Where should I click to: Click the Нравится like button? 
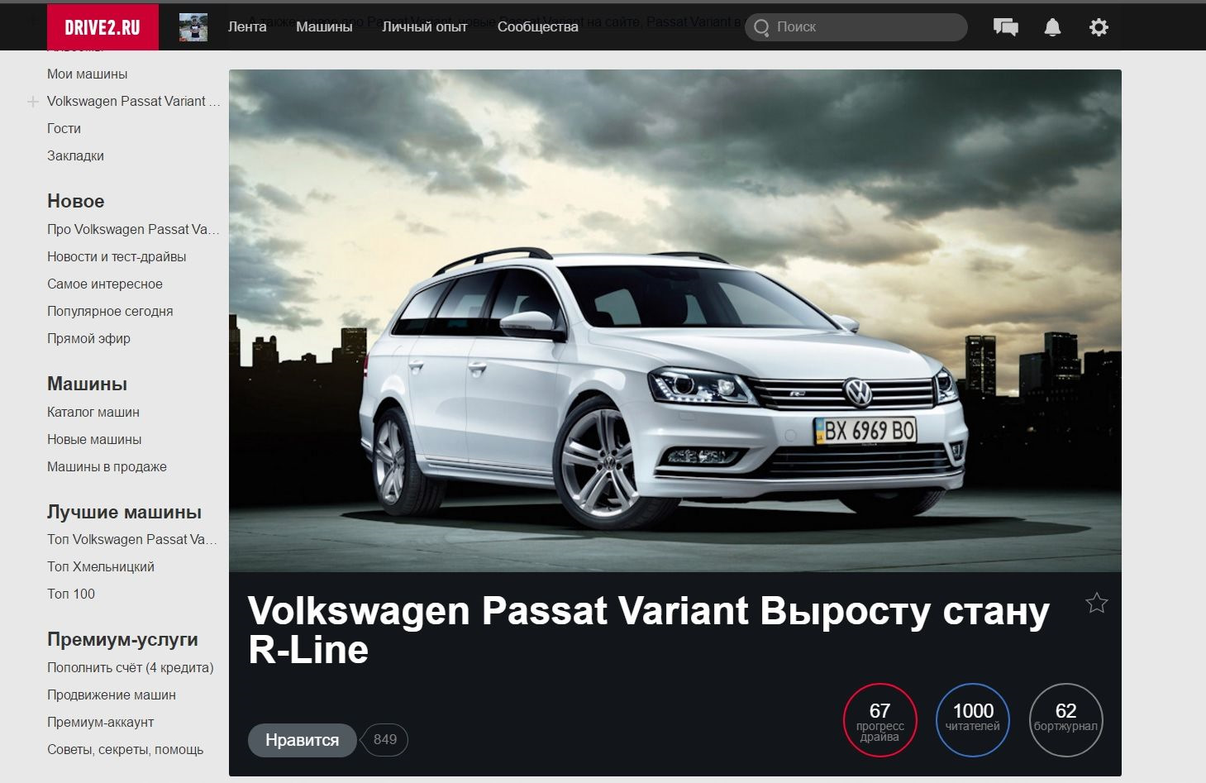(303, 740)
